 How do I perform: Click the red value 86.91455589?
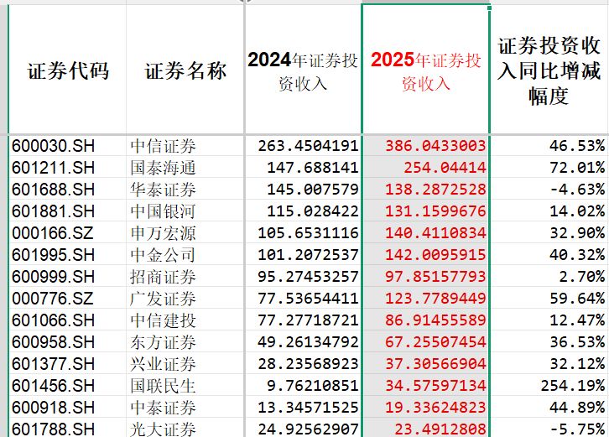(x=435, y=320)
